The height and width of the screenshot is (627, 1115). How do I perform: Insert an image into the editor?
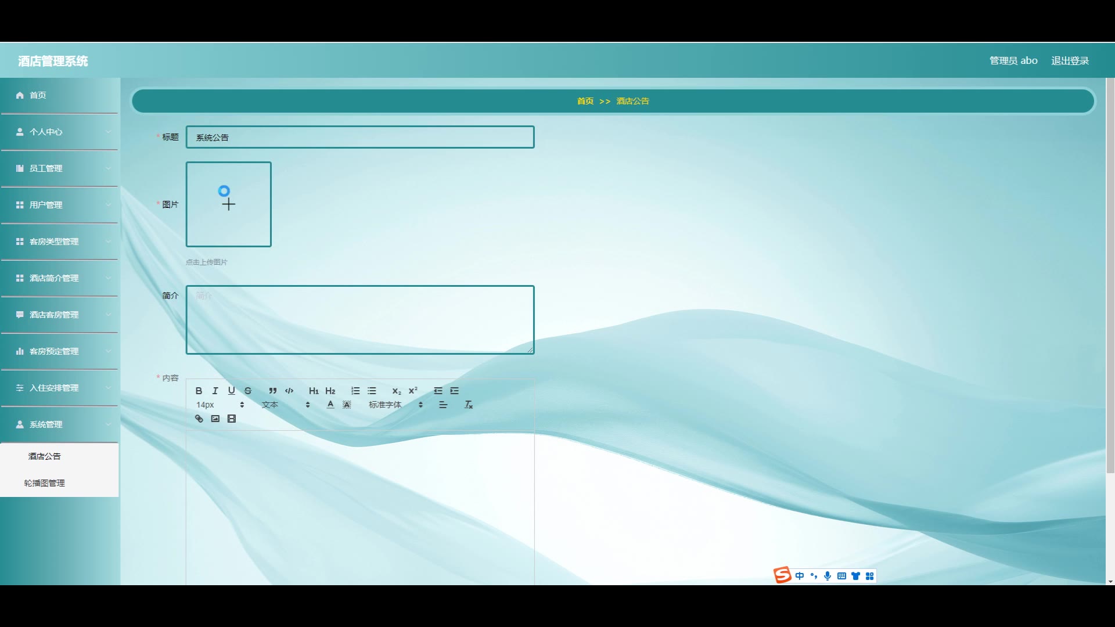(x=215, y=419)
